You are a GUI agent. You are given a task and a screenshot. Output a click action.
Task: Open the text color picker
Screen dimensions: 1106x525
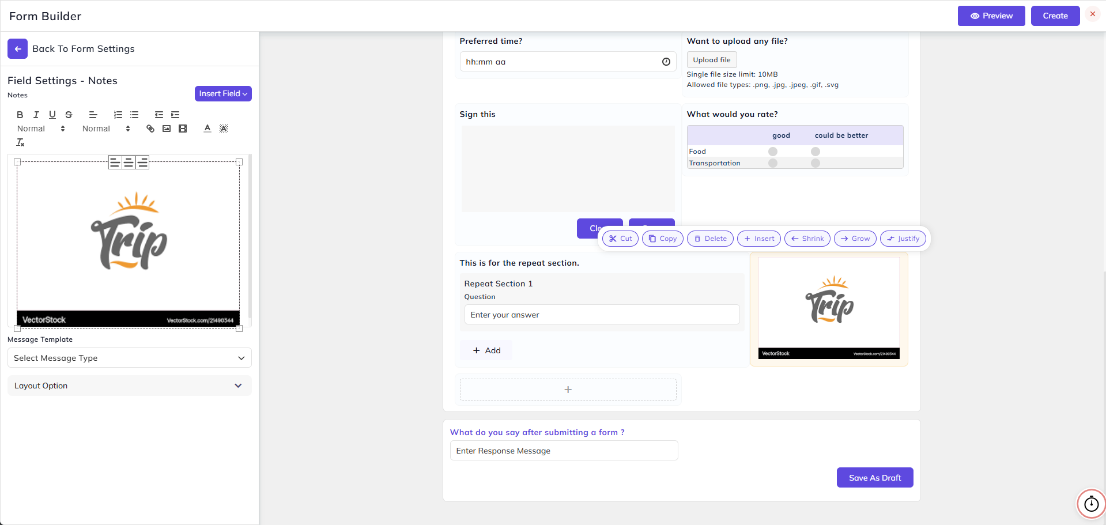(x=207, y=129)
